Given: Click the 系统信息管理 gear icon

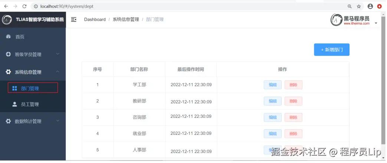Looking at the screenshot, I should (9, 72).
